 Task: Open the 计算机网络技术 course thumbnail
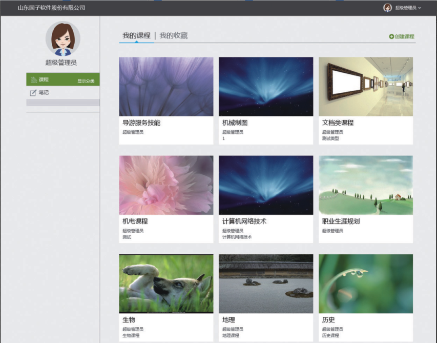266,185
